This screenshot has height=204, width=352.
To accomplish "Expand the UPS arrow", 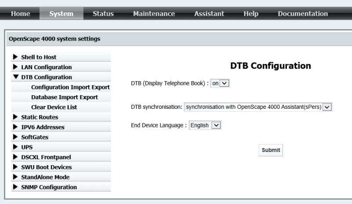I will pyautogui.click(x=15, y=147).
